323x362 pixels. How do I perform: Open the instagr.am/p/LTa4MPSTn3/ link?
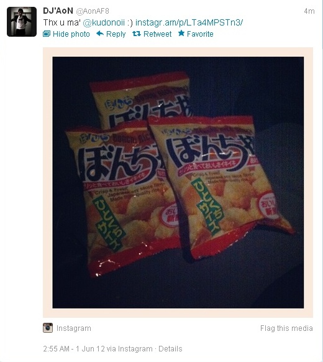point(189,22)
